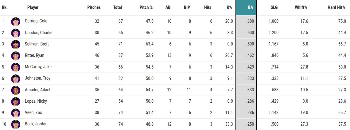Sort by the Pitch % column header
Viewport: 350px width, 130px height.
pos(146,7)
